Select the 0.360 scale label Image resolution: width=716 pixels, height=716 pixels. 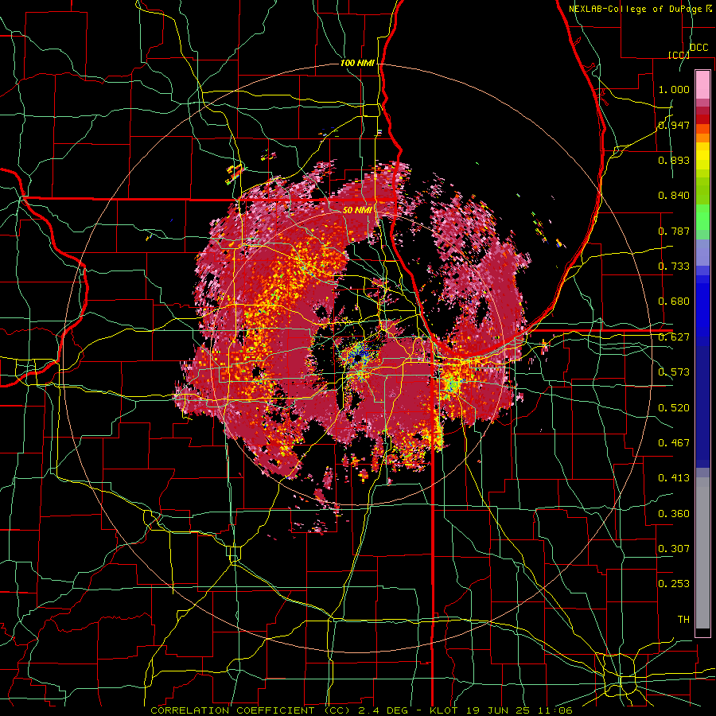pos(674,514)
